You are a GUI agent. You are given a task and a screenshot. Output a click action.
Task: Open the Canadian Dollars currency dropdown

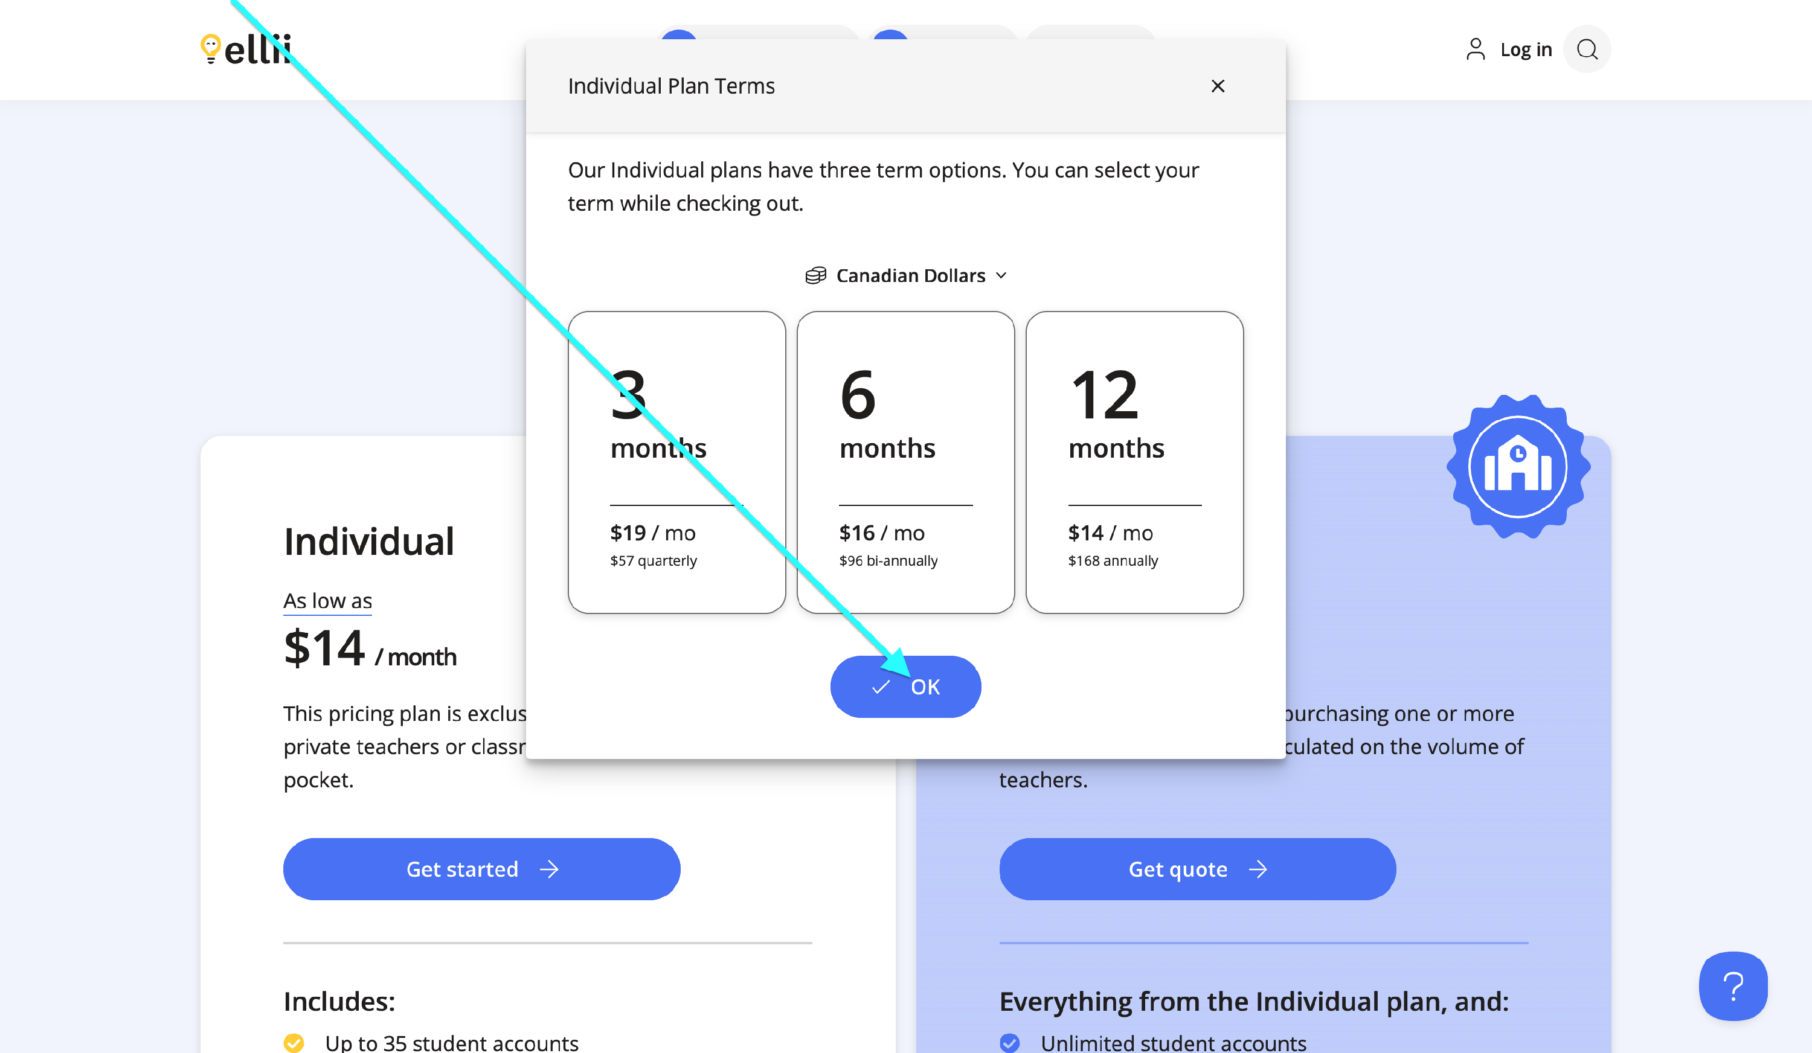coord(910,276)
